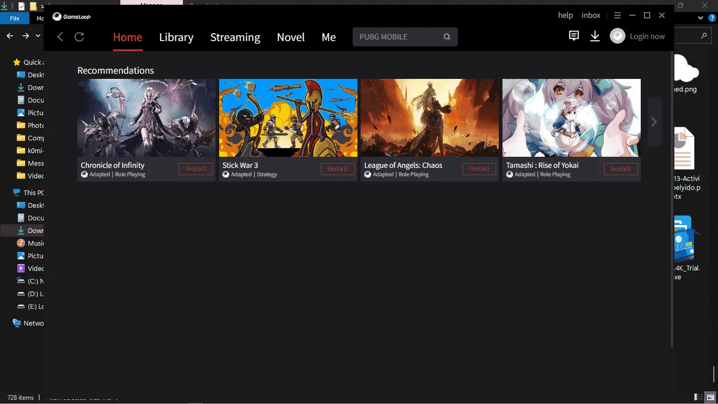Click the Adapted icon under Chronicle of Infinity
Image resolution: width=718 pixels, height=404 pixels.
tap(84, 175)
